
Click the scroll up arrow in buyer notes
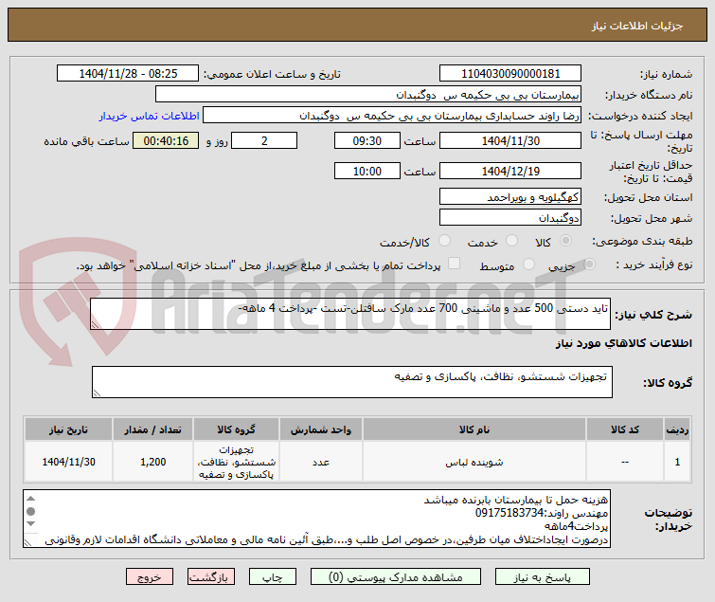[x=30, y=498]
